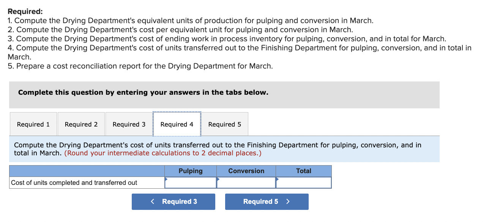Click the Required 3 back navigation button
The image size is (489, 222).
(x=173, y=202)
